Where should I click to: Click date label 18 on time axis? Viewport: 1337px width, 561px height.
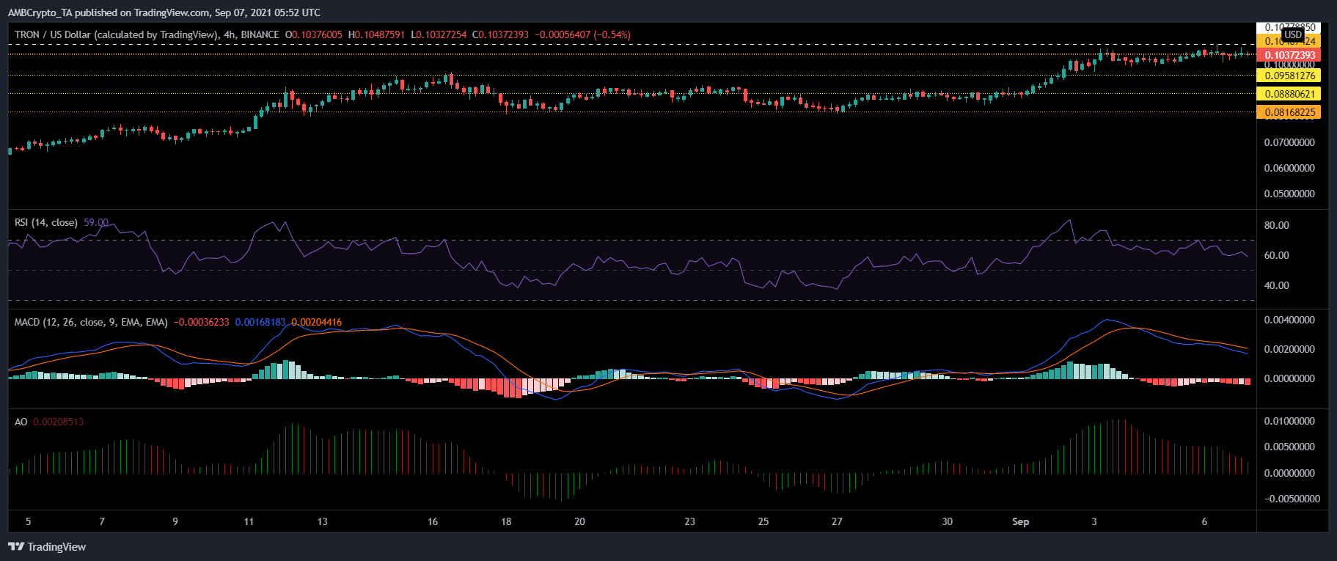506,521
